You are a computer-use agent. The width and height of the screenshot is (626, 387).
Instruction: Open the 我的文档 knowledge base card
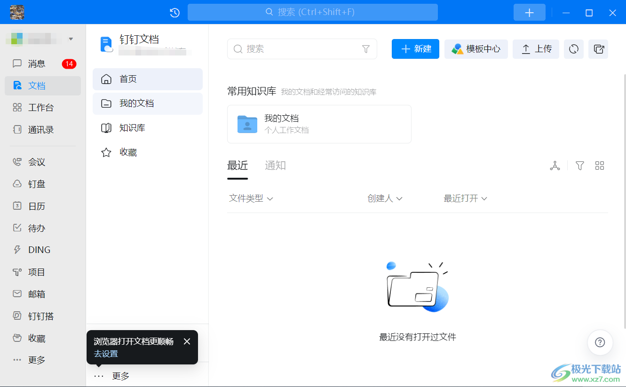tap(319, 124)
